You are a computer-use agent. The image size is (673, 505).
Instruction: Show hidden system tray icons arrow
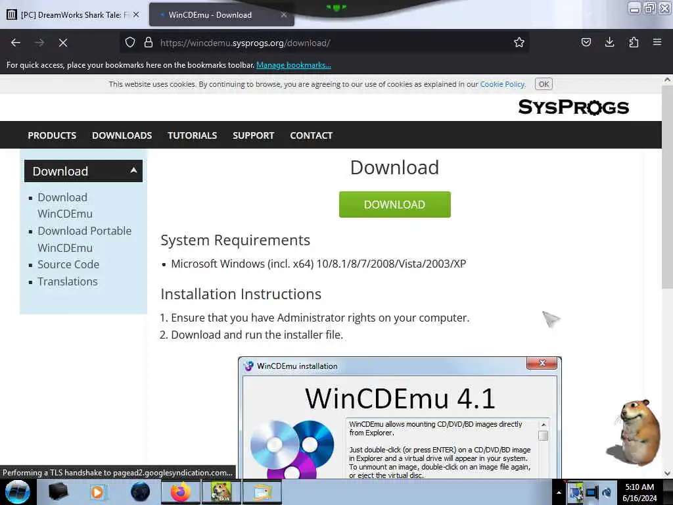tap(559, 493)
